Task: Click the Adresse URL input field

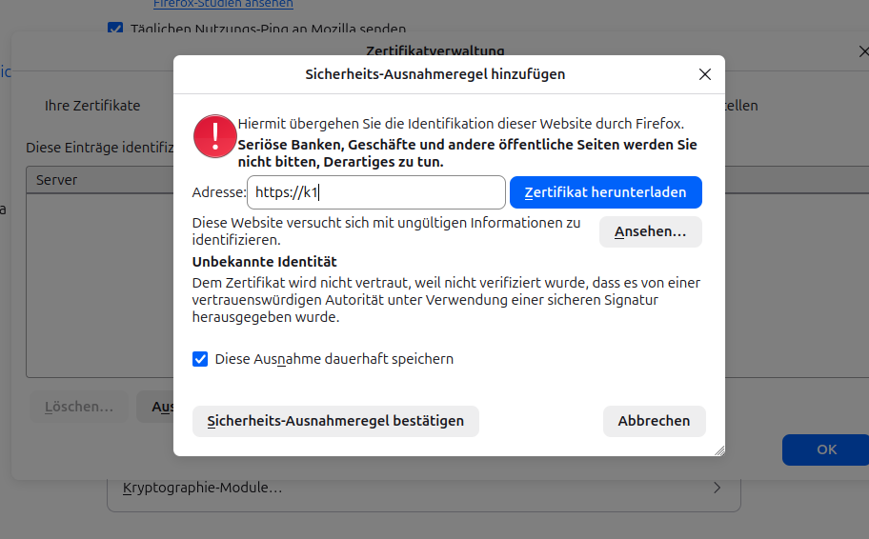Action: point(375,192)
